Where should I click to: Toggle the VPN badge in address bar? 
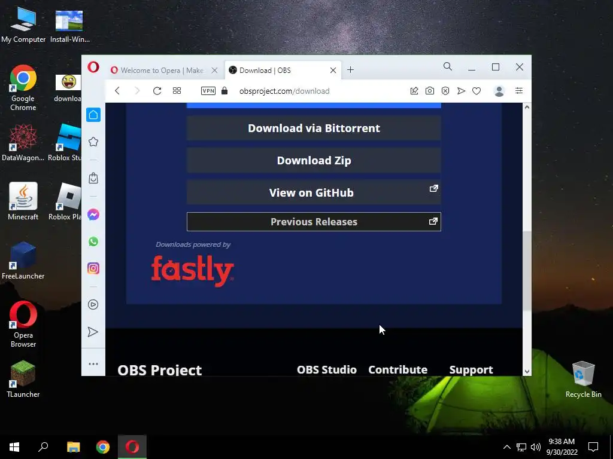tap(208, 91)
